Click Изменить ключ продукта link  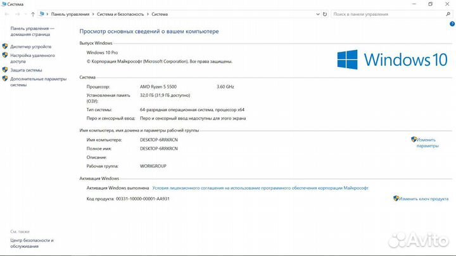[x=424, y=199]
